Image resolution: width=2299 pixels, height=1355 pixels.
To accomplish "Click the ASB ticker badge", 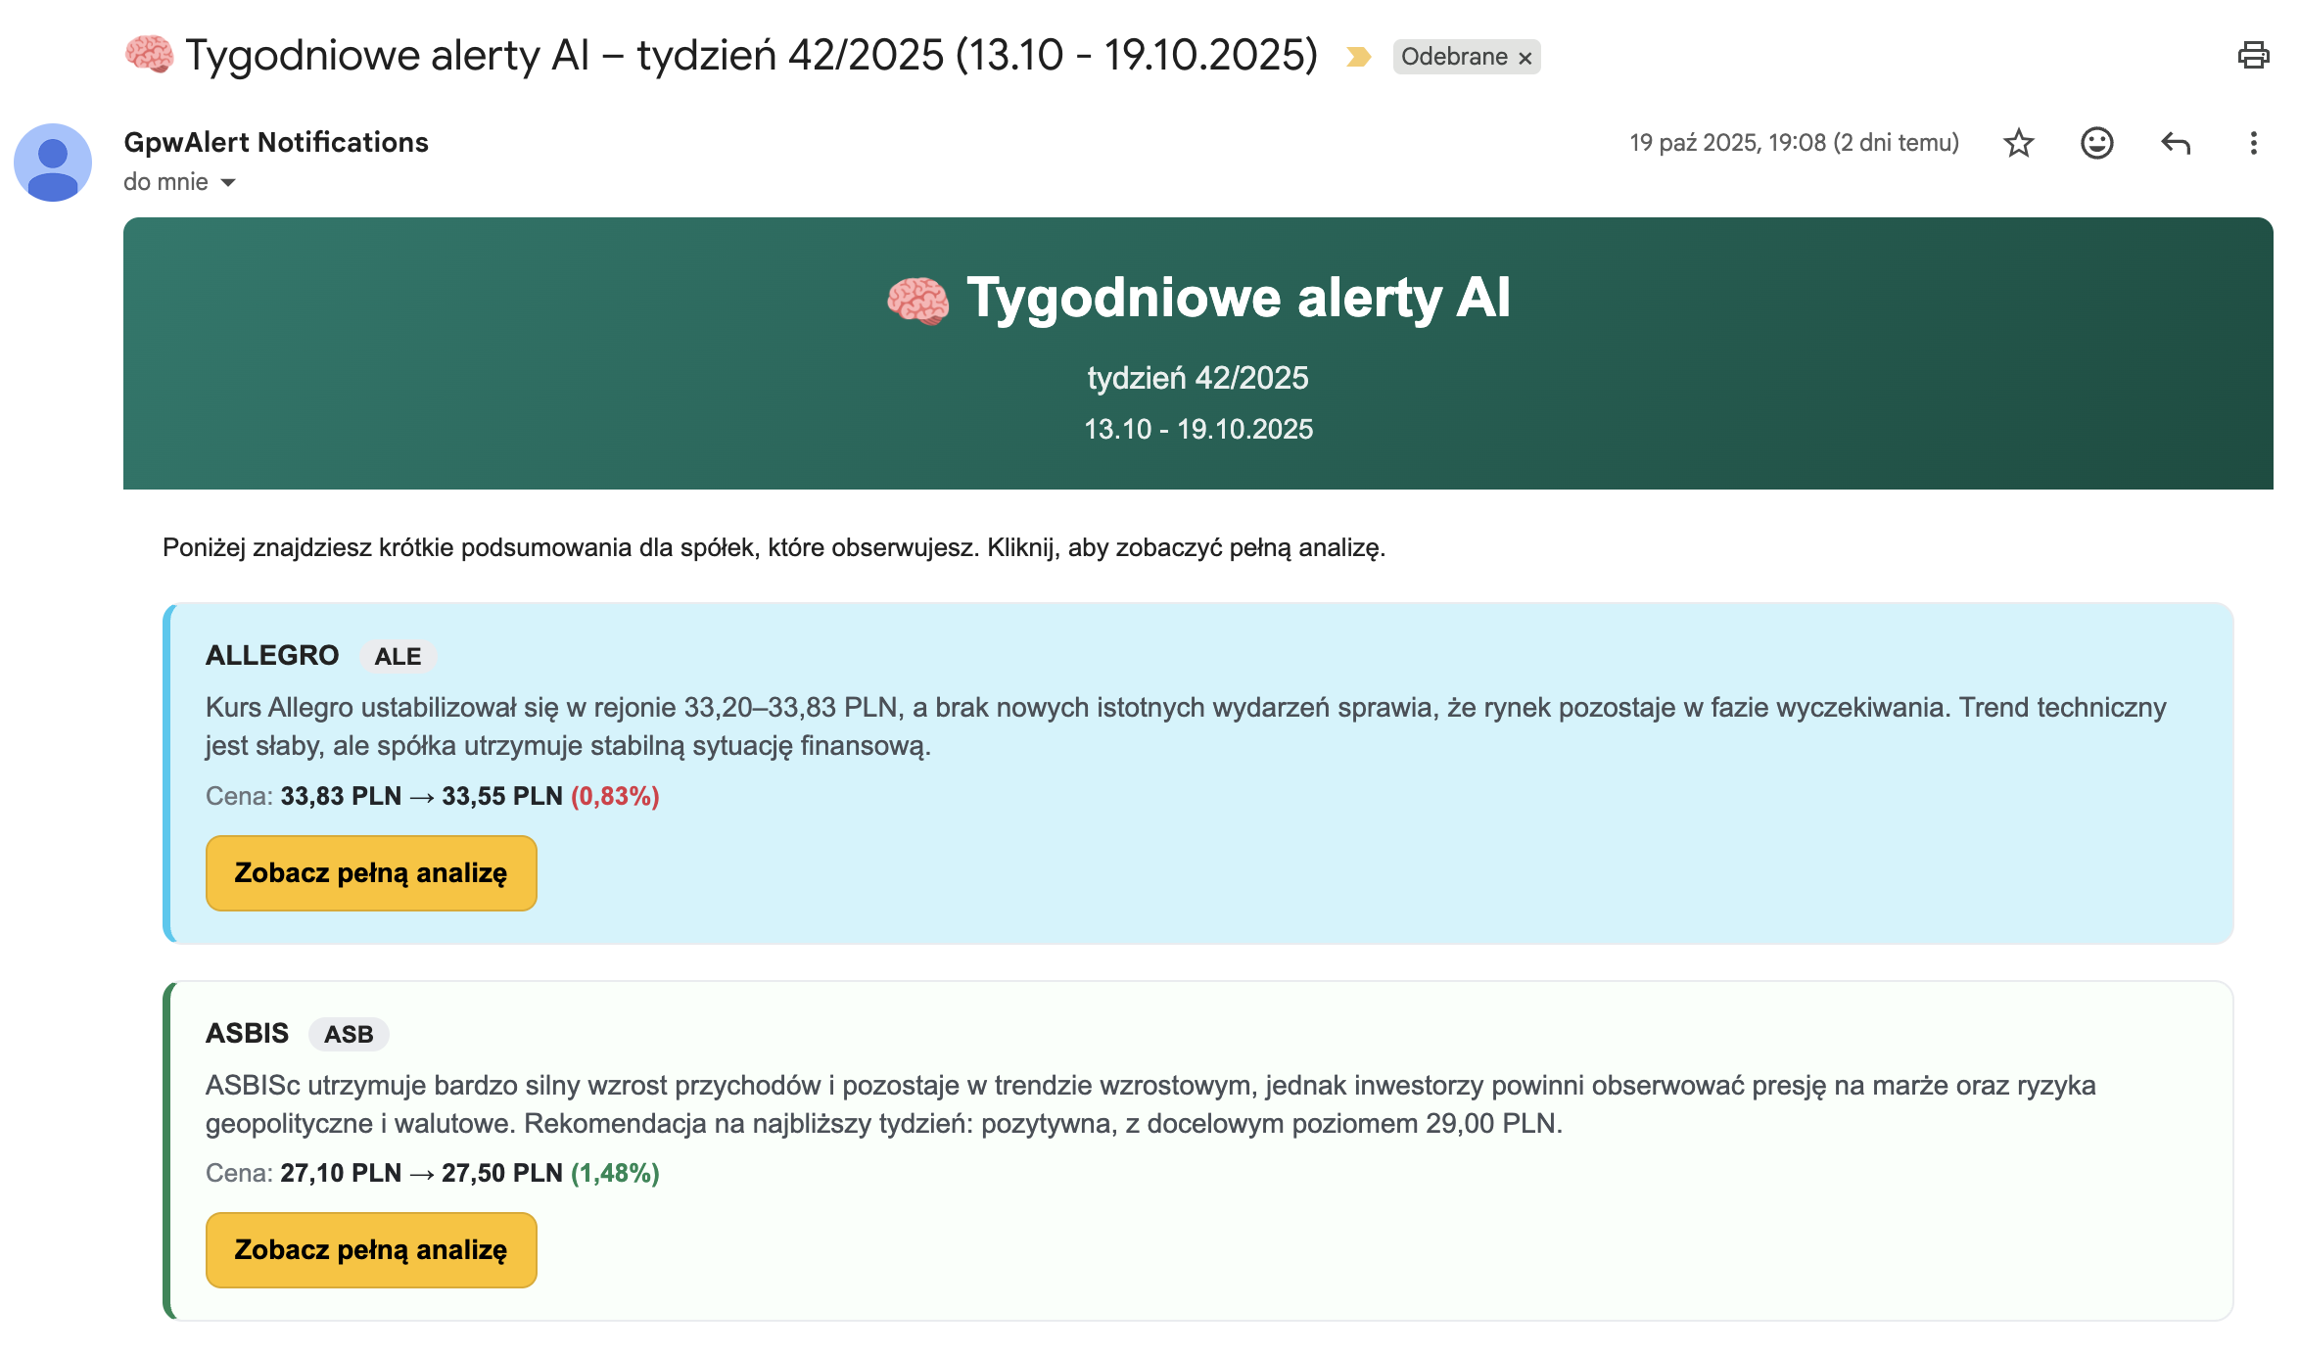I will pyautogui.click(x=349, y=1034).
